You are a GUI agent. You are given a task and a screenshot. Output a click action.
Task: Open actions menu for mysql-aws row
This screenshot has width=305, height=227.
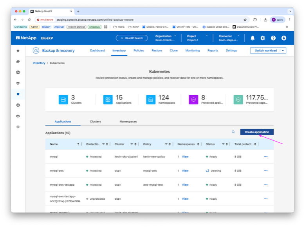point(266,170)
